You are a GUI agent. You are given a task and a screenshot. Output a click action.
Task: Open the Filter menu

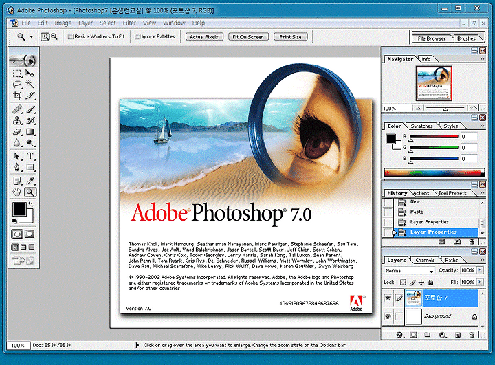(x=129, y=23)
